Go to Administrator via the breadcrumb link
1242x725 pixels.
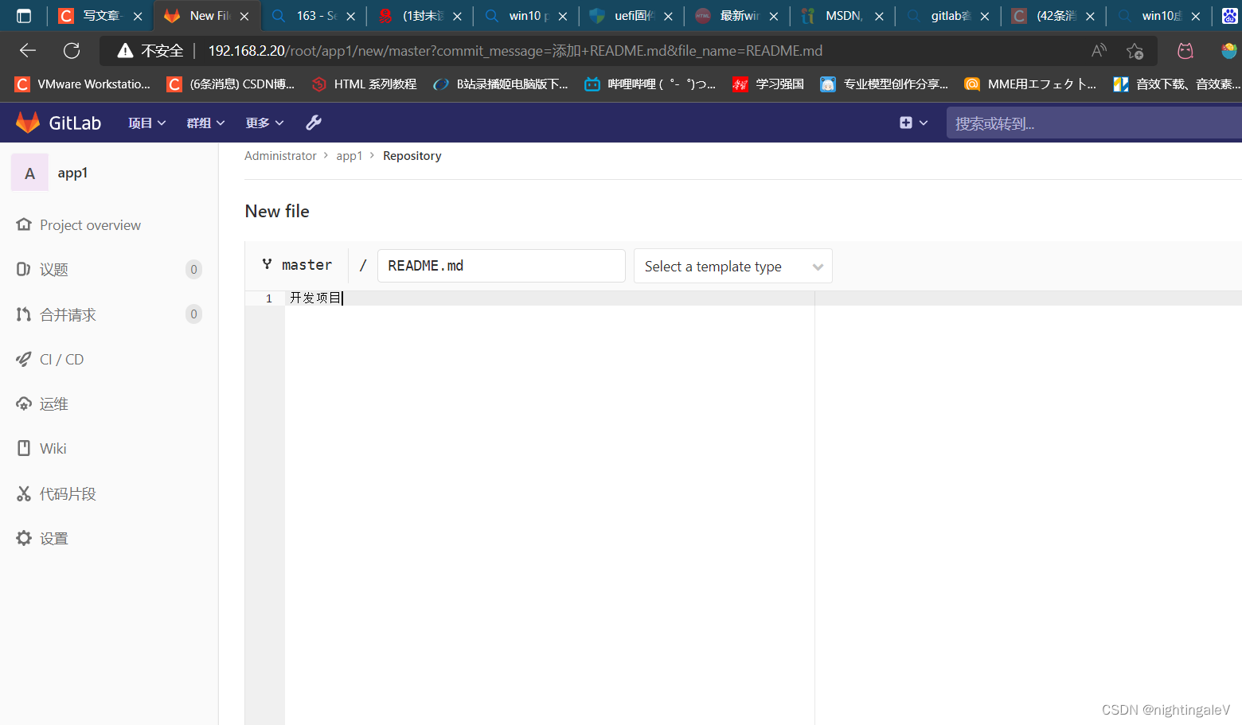(x=280, y=155)
